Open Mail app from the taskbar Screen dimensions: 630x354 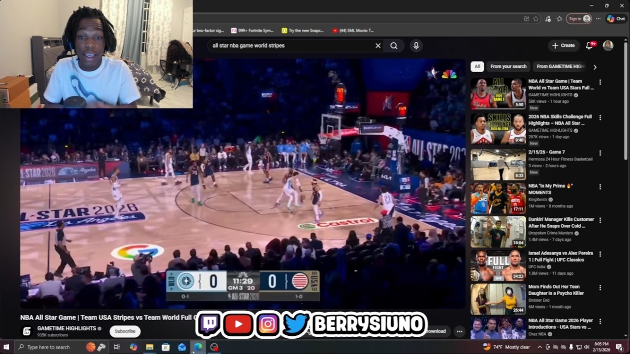[x=182, y=347]
